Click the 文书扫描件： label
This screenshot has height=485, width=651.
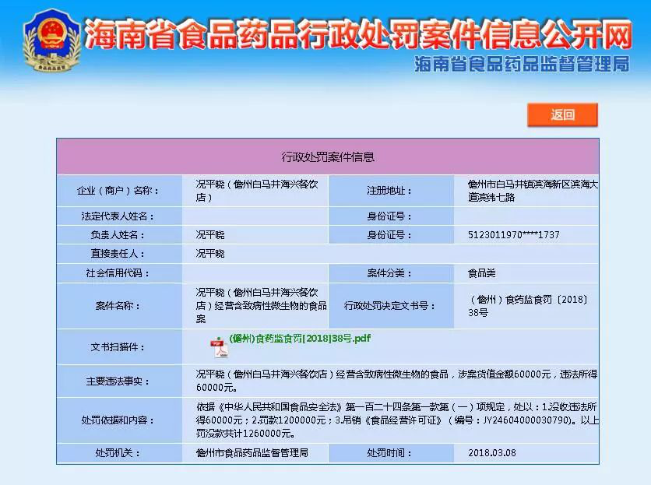click(118, 347)
